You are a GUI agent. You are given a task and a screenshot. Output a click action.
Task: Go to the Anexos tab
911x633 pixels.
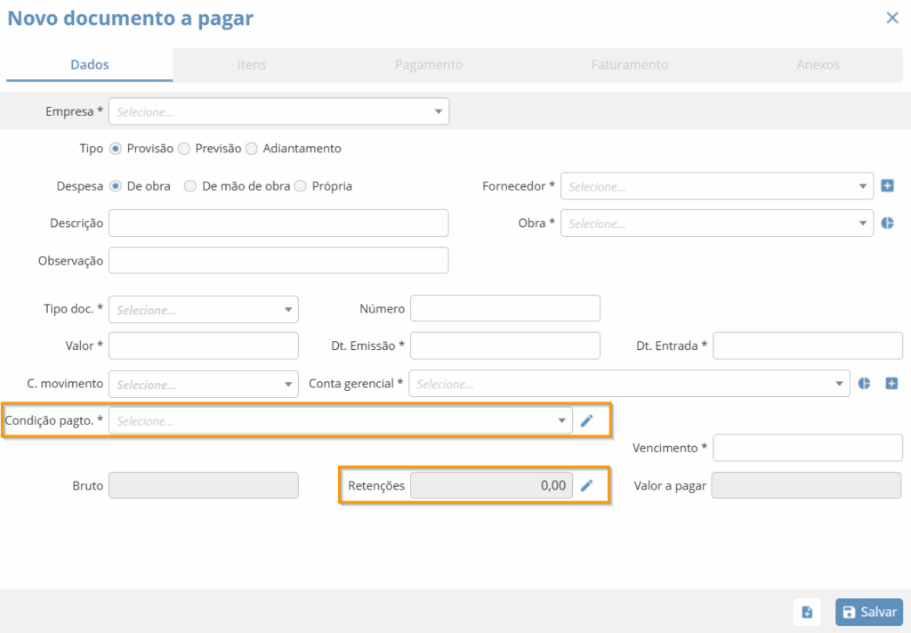tap(818, 65)
